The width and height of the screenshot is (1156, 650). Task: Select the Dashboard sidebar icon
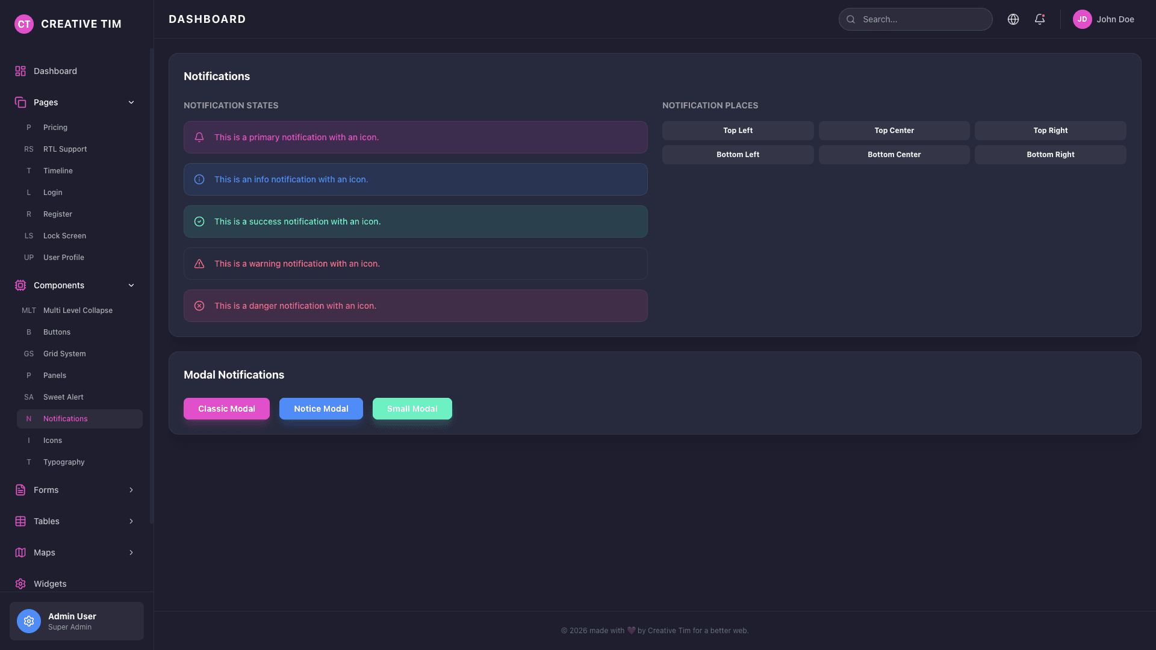coord(20,71)
